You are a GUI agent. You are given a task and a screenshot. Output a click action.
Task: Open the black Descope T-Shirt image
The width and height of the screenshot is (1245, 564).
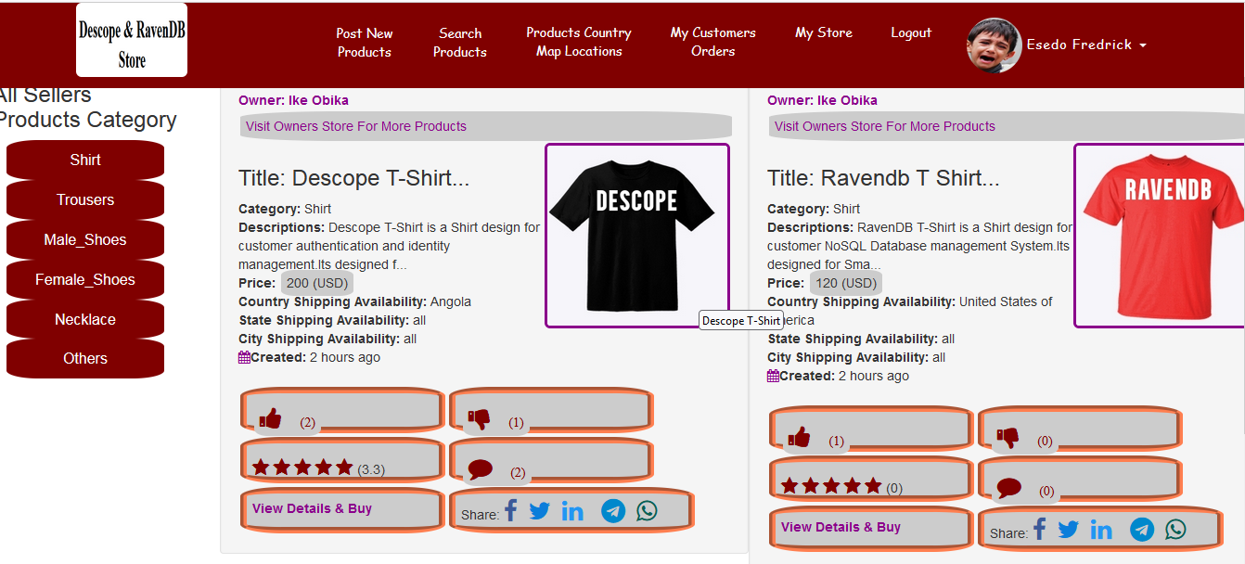pyautogui.click(x=637, y=236)
